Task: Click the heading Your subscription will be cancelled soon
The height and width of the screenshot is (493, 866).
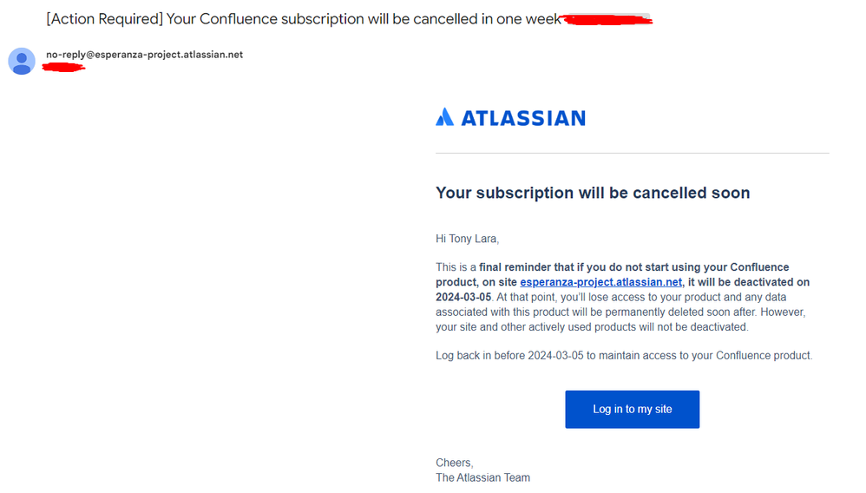Action: click(x=593, y=193)
